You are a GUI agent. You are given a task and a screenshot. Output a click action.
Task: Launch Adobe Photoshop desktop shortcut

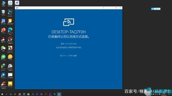[10, 13]
